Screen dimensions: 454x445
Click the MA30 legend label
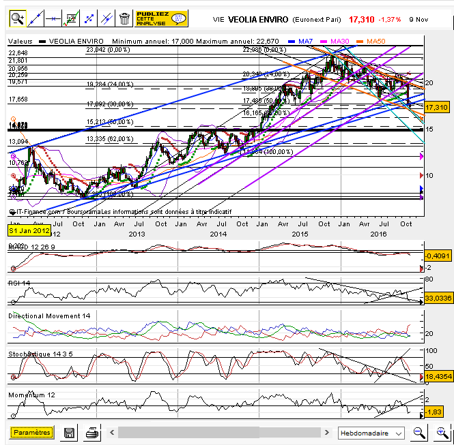tap(339, 42)
